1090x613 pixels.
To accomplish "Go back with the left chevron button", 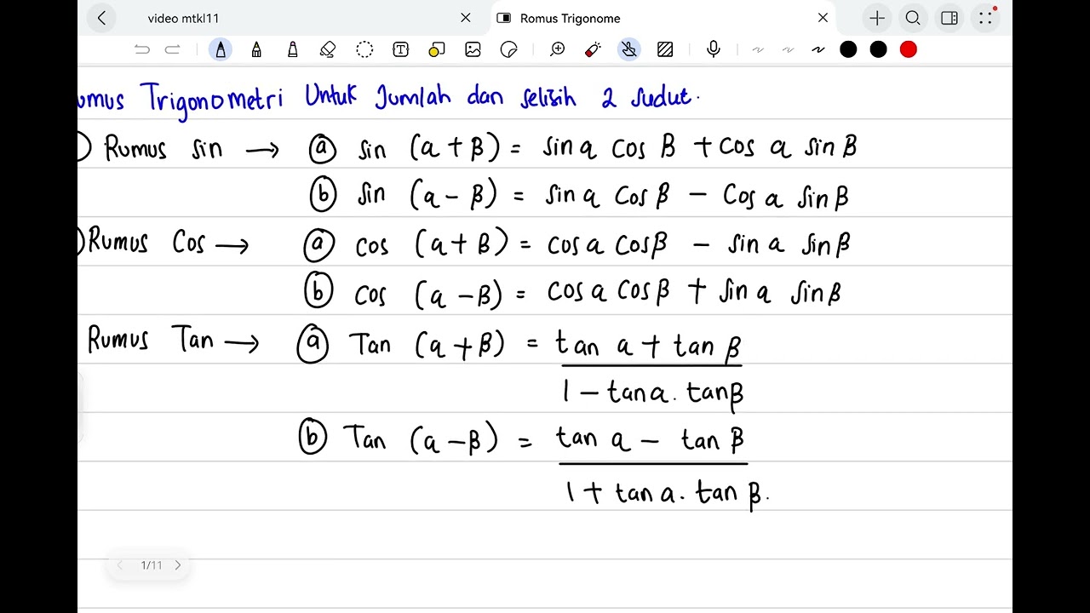I will [x=101, y=18].
